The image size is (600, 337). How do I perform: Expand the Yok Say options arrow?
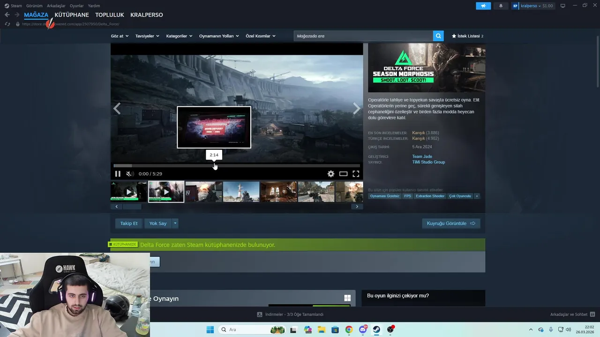pos(175,223)
